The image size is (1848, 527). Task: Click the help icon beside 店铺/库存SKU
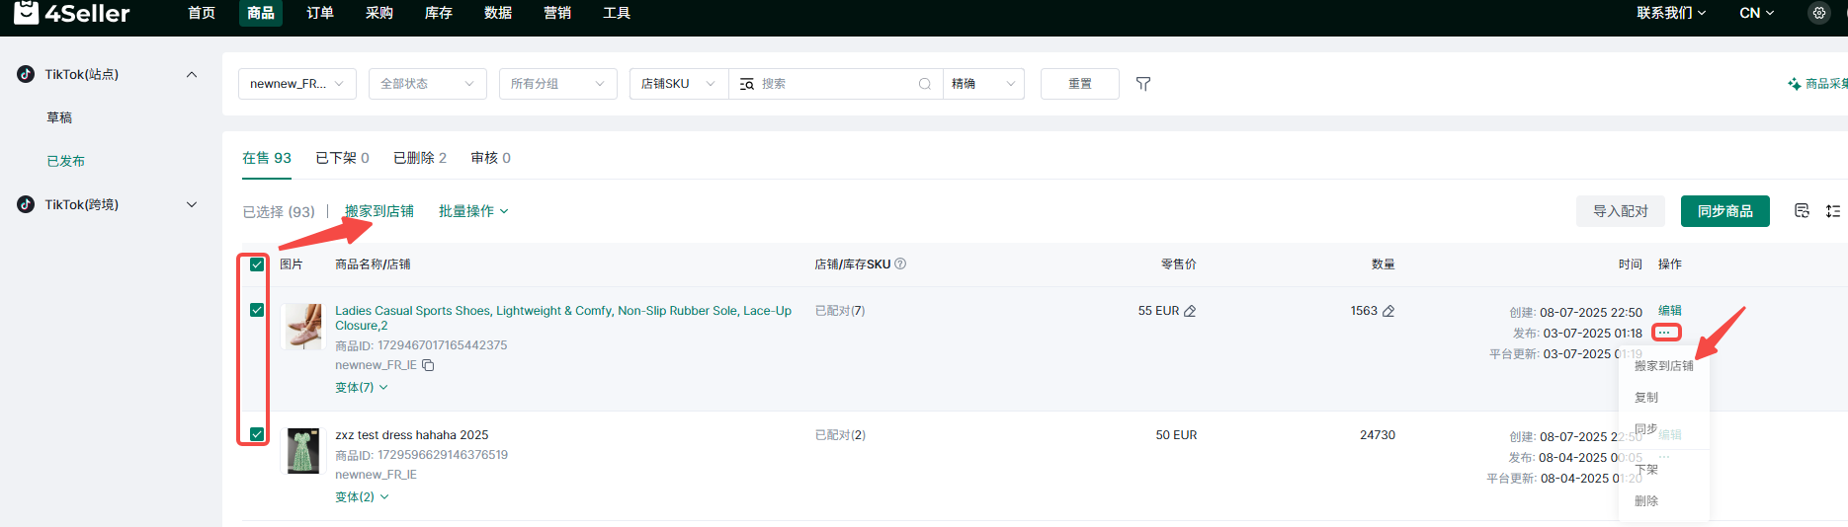pyautogui.click(x=900, y=264)
